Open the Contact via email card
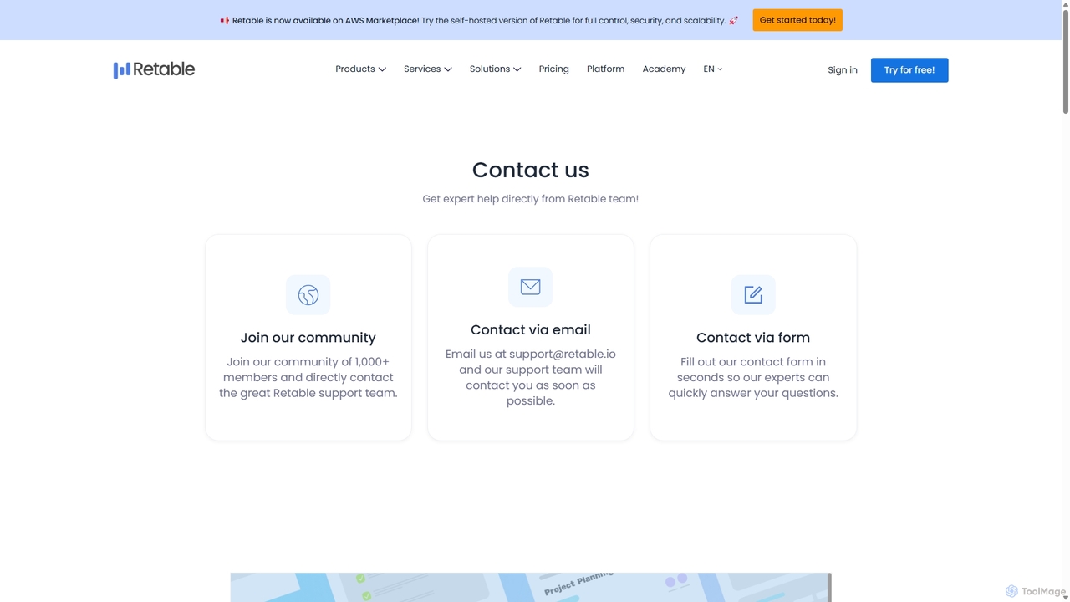 (531, 337)
